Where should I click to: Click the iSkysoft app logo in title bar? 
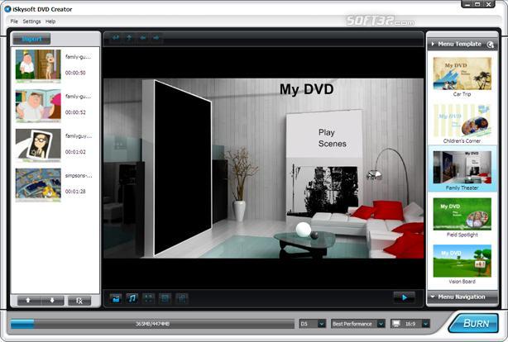tap(7, 9)
